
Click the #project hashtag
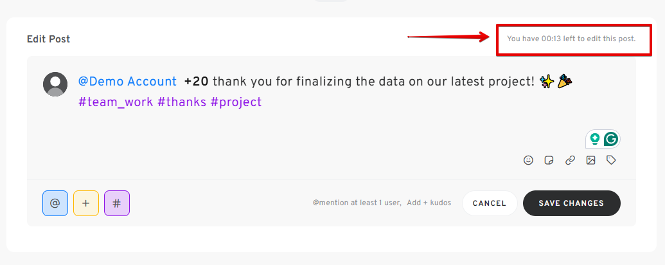[x=236, y=102]
